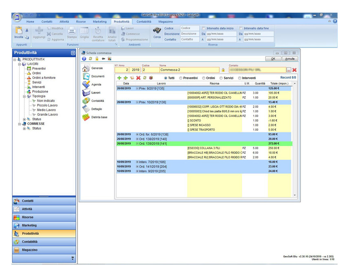Enable the Intervallo data fine checkbox

pyautogui.click(x=241, y=28)
